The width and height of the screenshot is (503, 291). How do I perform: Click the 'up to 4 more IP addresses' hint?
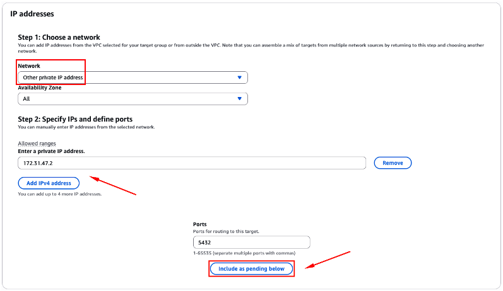pos(60,194)
